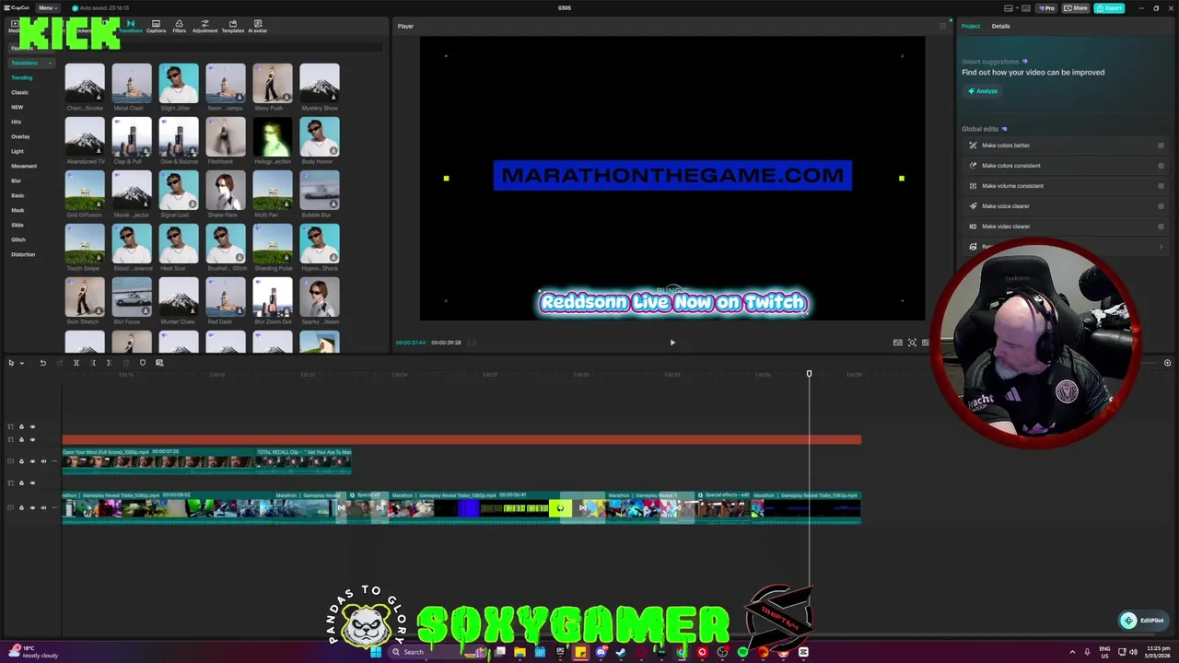The width and height of the screenshot is (1179, 663).
Task: Show hidden icons in the system tray
Action: 1072,652
